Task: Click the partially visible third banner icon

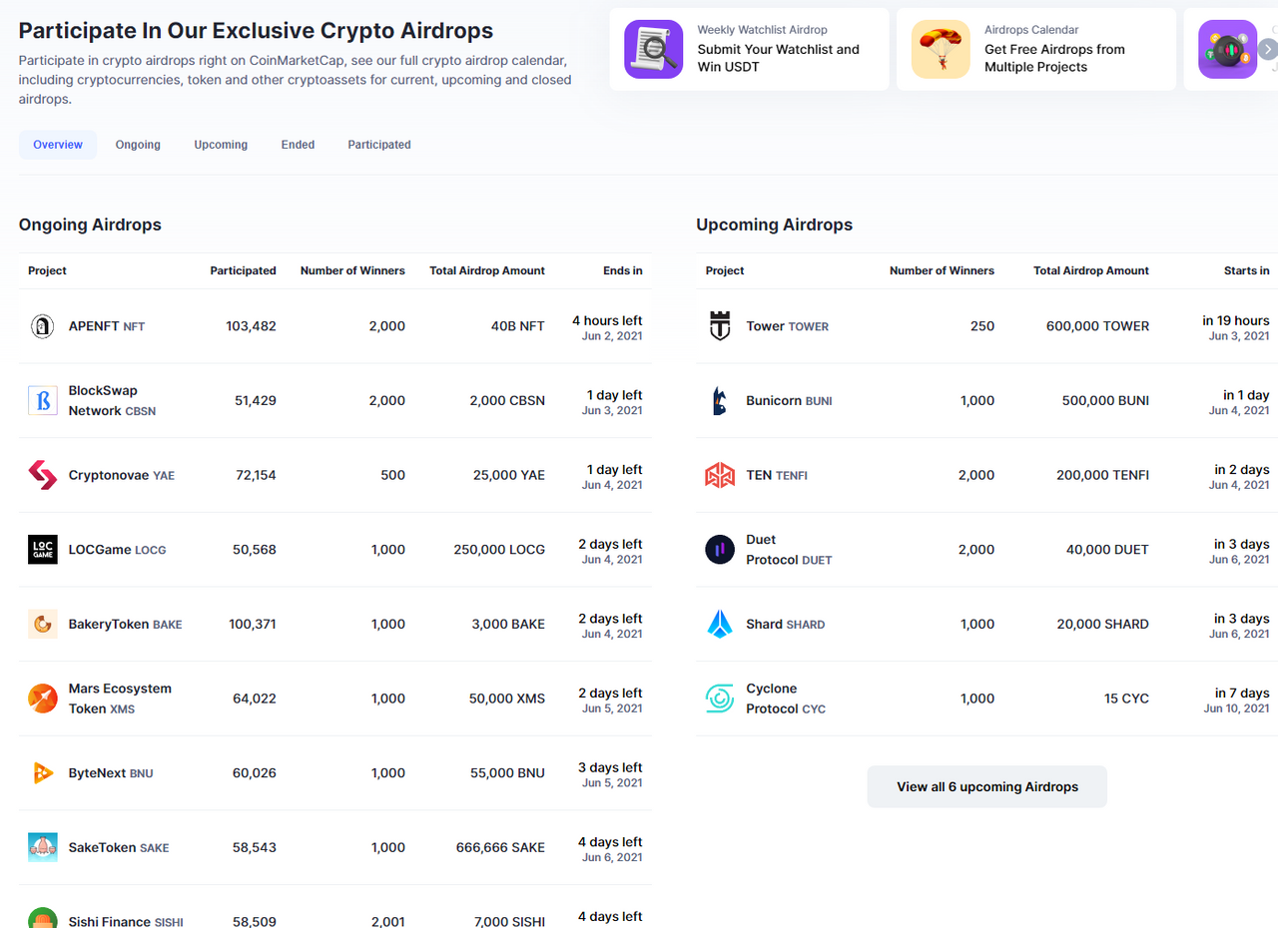Action: 1227,49
